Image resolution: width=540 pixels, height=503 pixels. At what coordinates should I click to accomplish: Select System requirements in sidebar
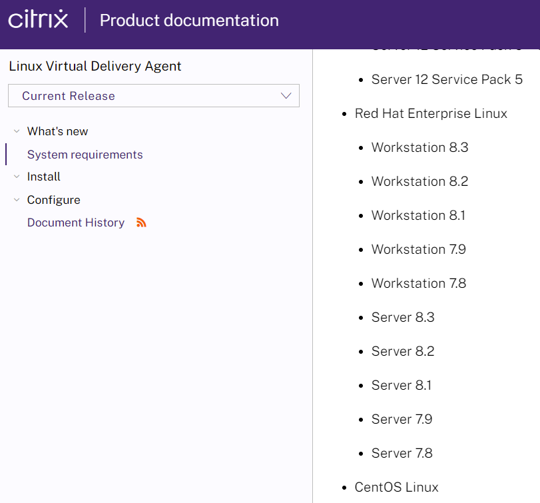[85, 155]
